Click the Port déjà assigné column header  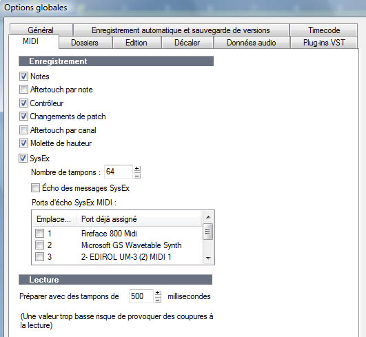[x=139, y=219]
